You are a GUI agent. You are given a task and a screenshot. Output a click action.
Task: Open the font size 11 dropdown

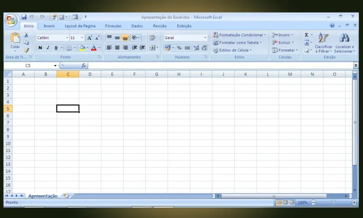click(x=82, y=38)
